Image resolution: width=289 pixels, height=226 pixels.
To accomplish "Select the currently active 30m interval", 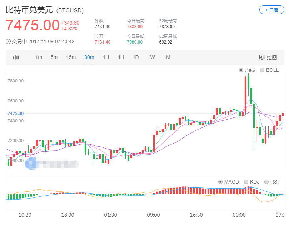I will (x=89, y=57).
